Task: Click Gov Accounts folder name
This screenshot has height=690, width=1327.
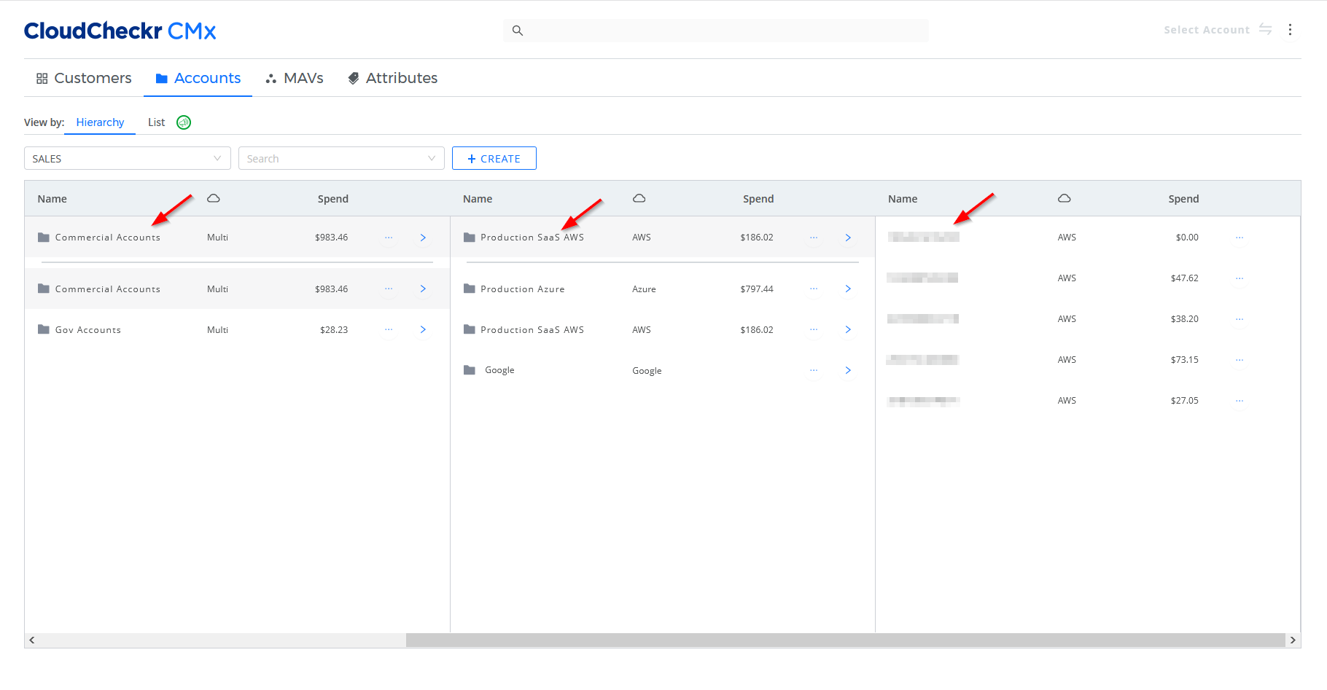Action: [x=88, y=330]
